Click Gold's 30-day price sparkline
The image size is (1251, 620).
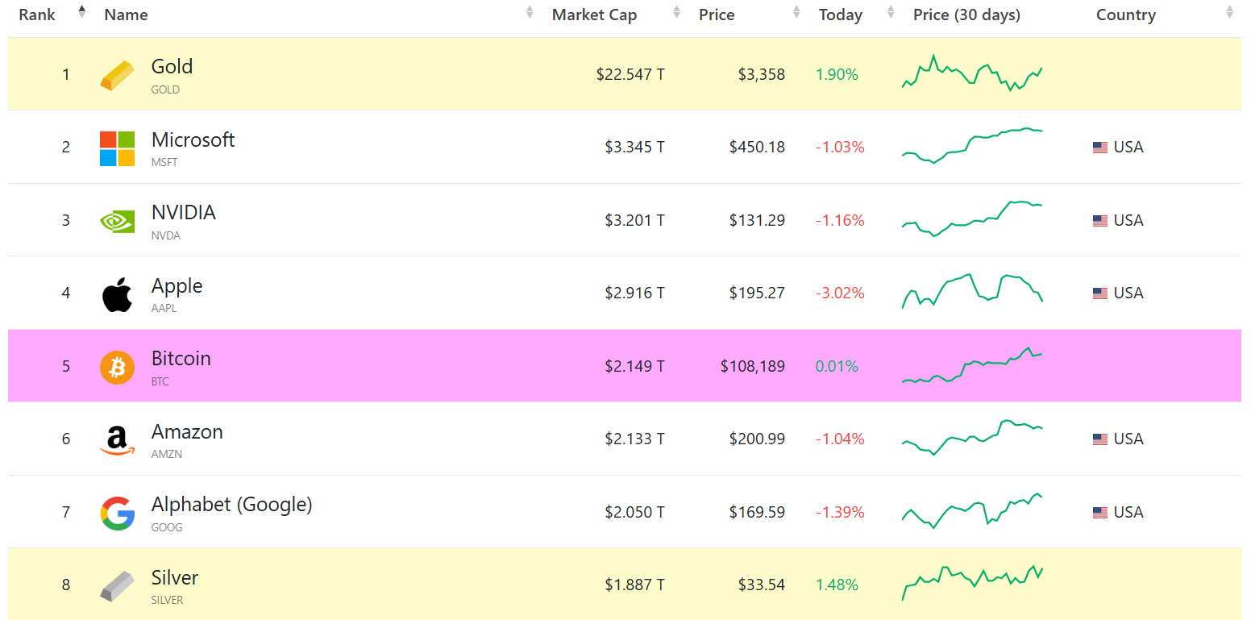[972, 73]
